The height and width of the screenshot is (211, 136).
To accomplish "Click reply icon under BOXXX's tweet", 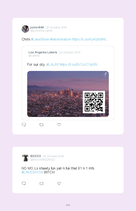I will (x=24, y=183).
